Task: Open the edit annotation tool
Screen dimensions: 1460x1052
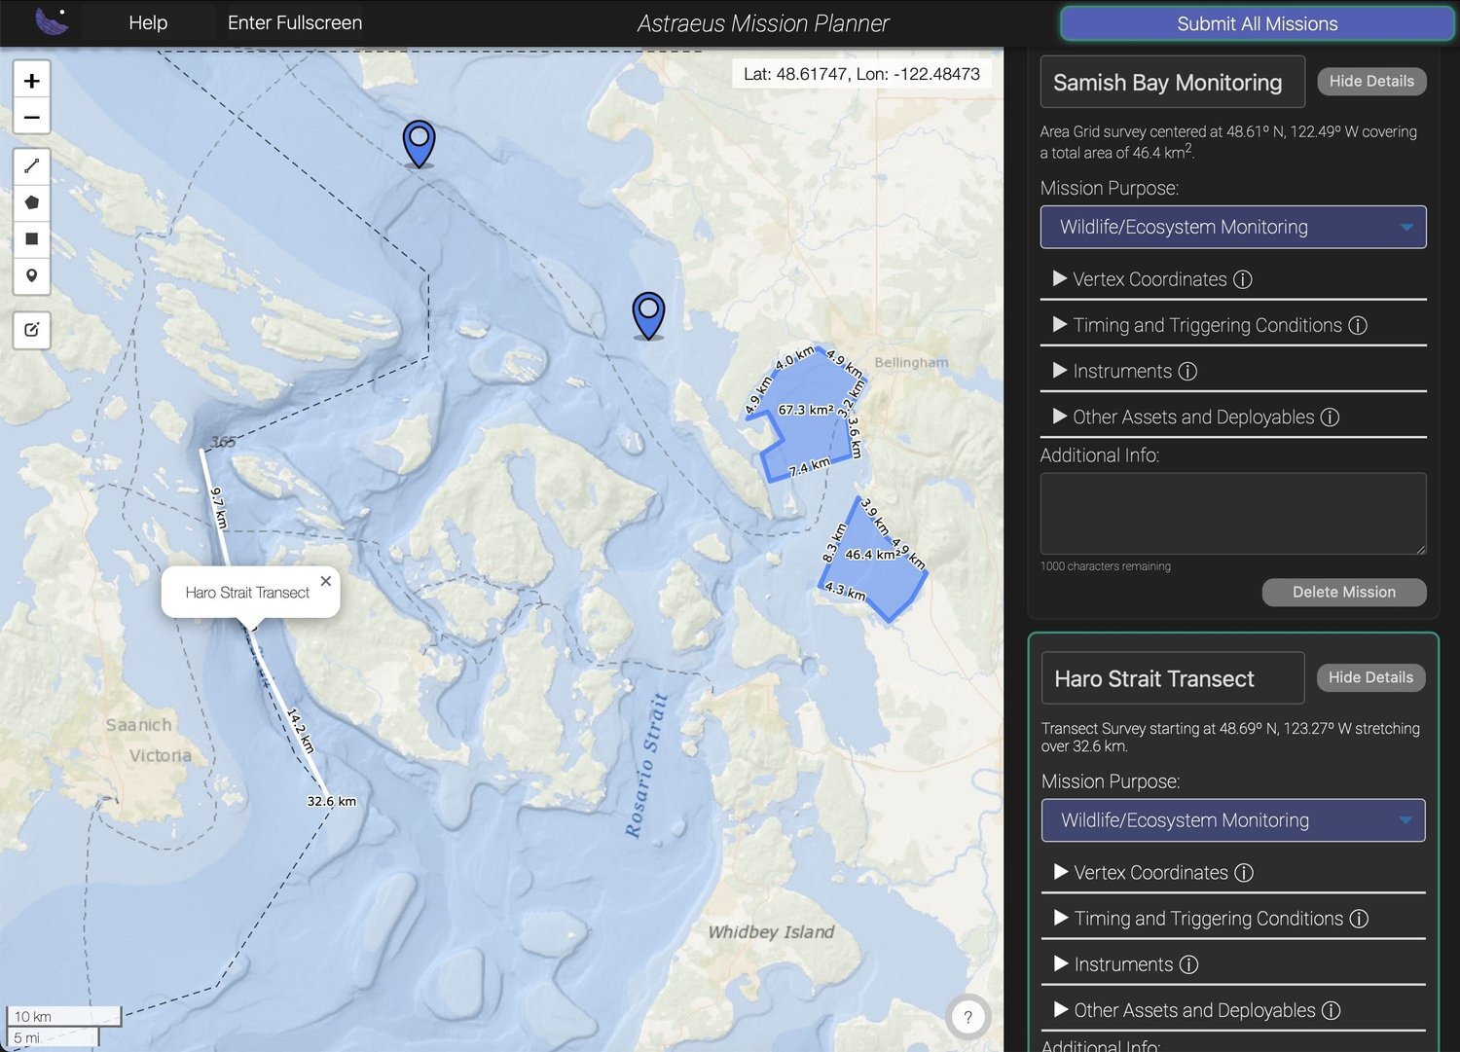Action: [31, 330]
